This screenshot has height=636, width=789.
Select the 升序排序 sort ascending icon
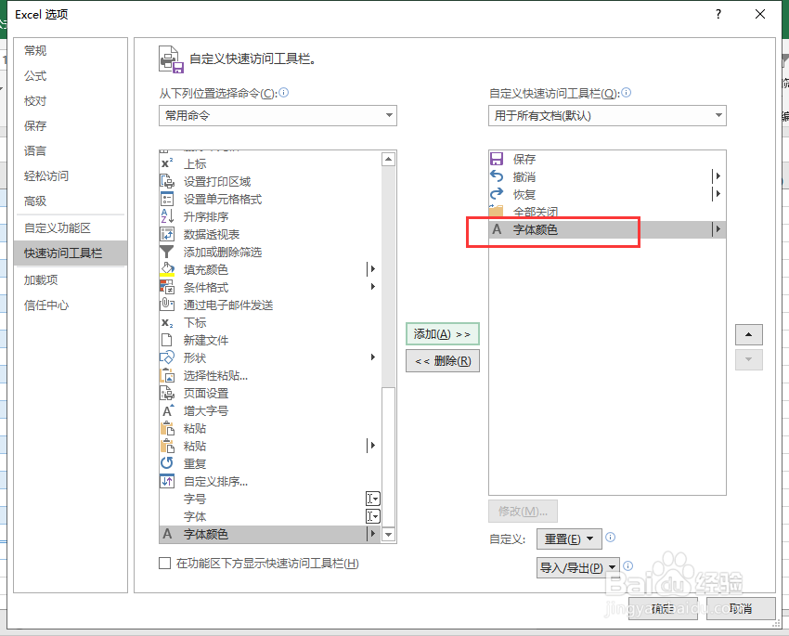point(167,216)
